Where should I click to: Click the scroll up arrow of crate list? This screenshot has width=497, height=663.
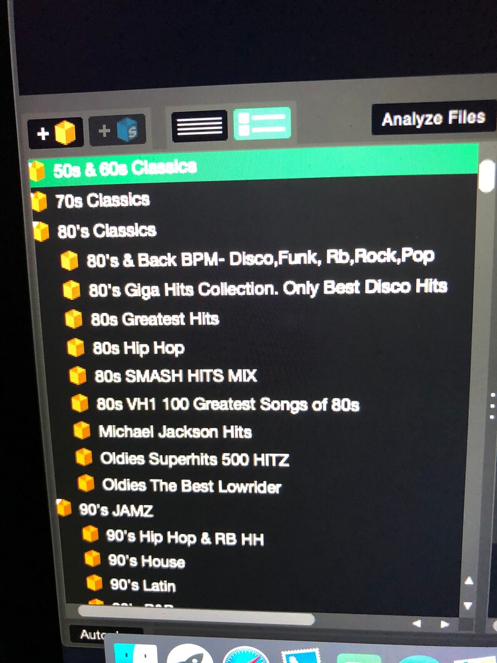[x=468, y=580]
